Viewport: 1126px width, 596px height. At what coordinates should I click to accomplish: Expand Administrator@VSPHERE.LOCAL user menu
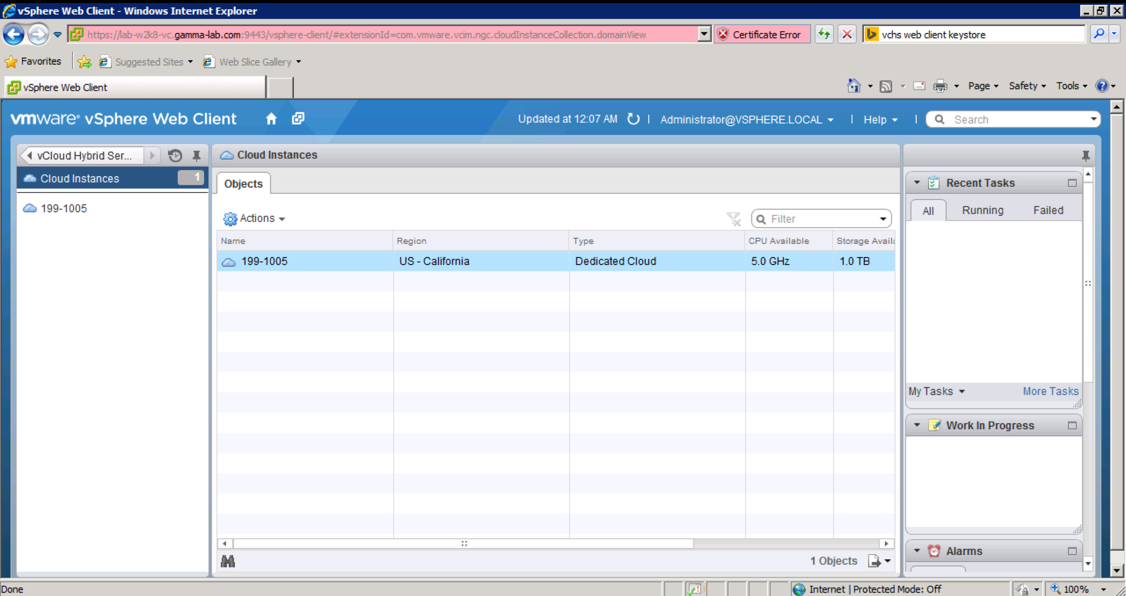746,120
